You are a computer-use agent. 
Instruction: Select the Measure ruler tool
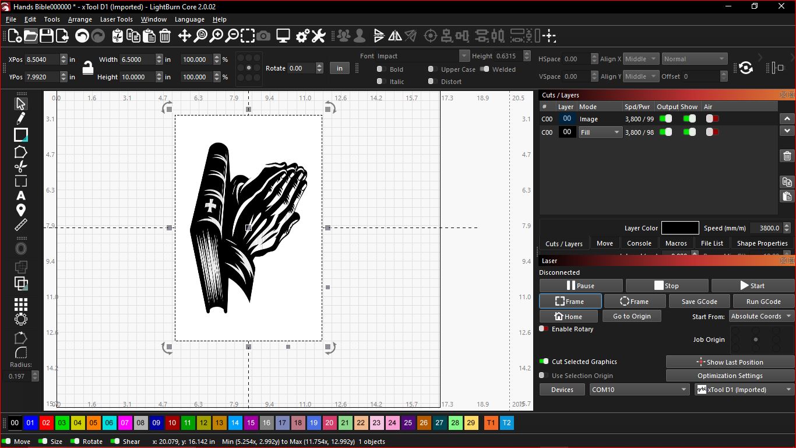click(21, 225)
